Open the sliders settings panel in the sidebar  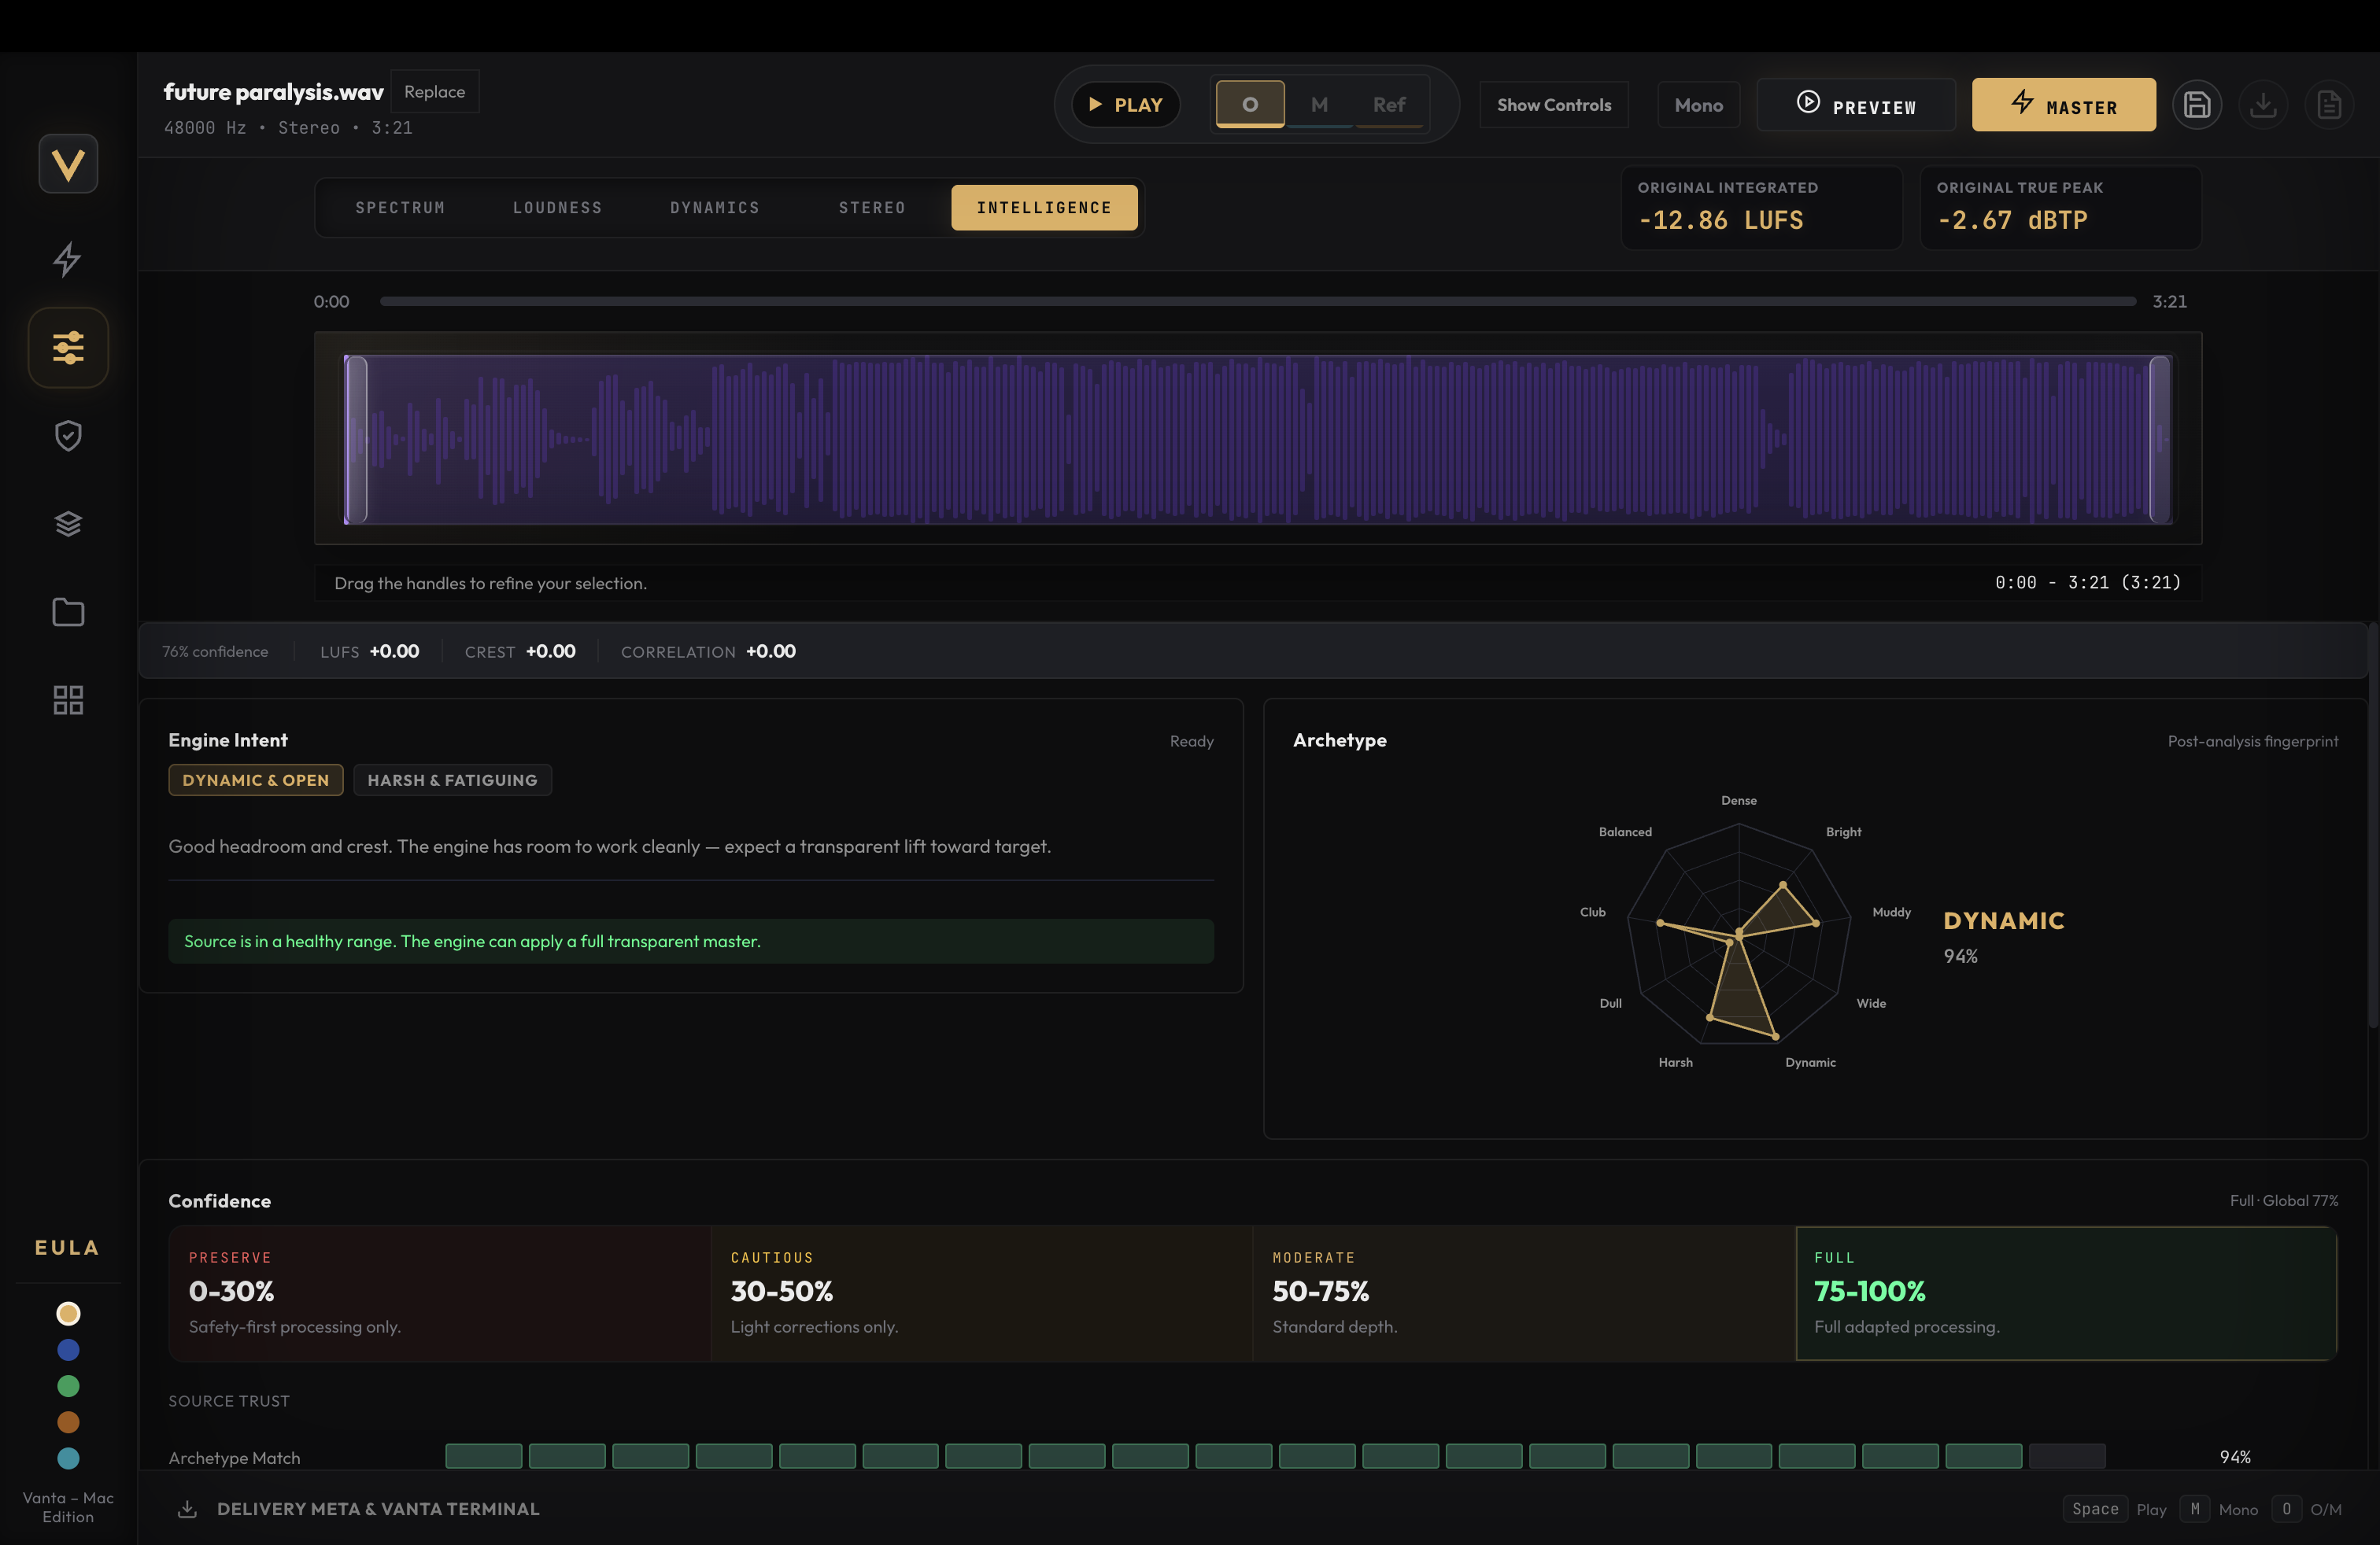(67, 347)
